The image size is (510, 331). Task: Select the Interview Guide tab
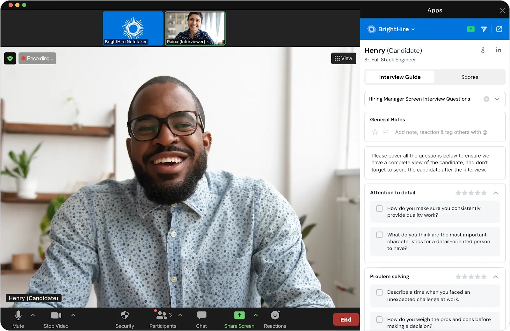(x=400, y=77)
